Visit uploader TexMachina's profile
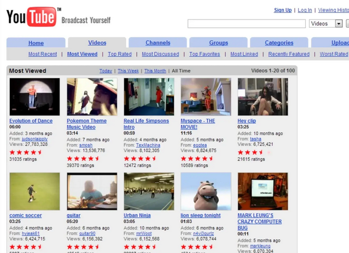Image resolution: width=349 pixels, height=253 pixels. pyautogui.click(x=148, y=145)
